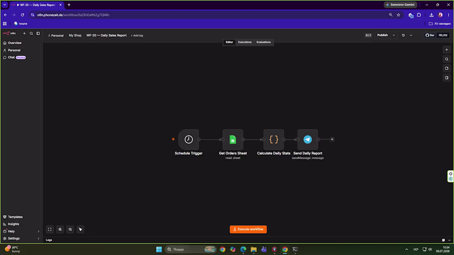Screen dimensions: 454x255
Task: Open the browser extensions icon
Action: 419,15
